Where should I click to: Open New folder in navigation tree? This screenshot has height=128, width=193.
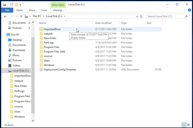pos(21,86)
